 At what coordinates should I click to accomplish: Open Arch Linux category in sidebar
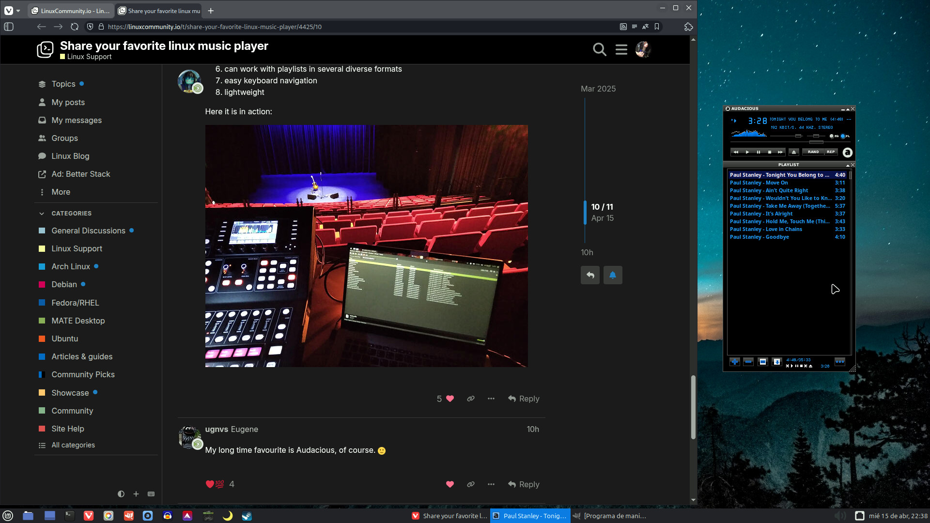click(x=71, y=267)
